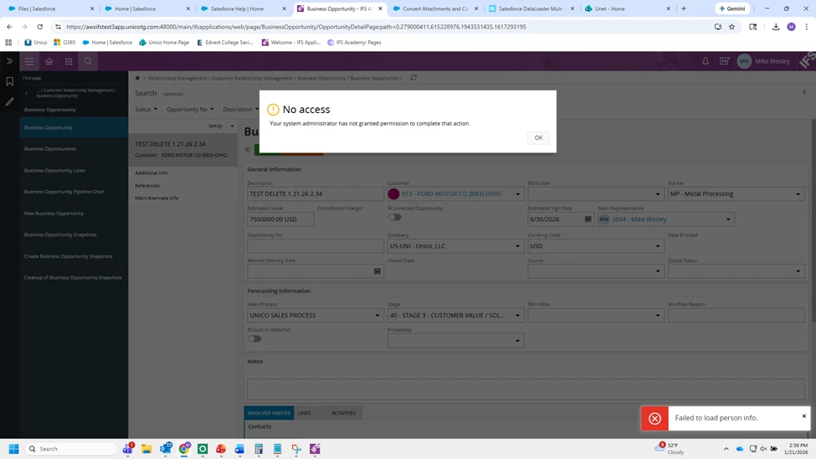Open Create Business Opportunity Snapshots page
This screenshot has height=459, width=816.
68,256
